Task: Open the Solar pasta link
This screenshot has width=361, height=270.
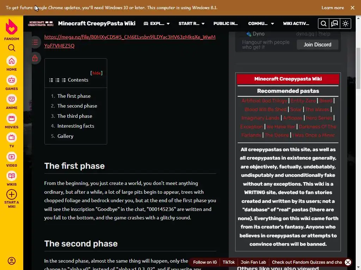Action: [x=296, y=109]
